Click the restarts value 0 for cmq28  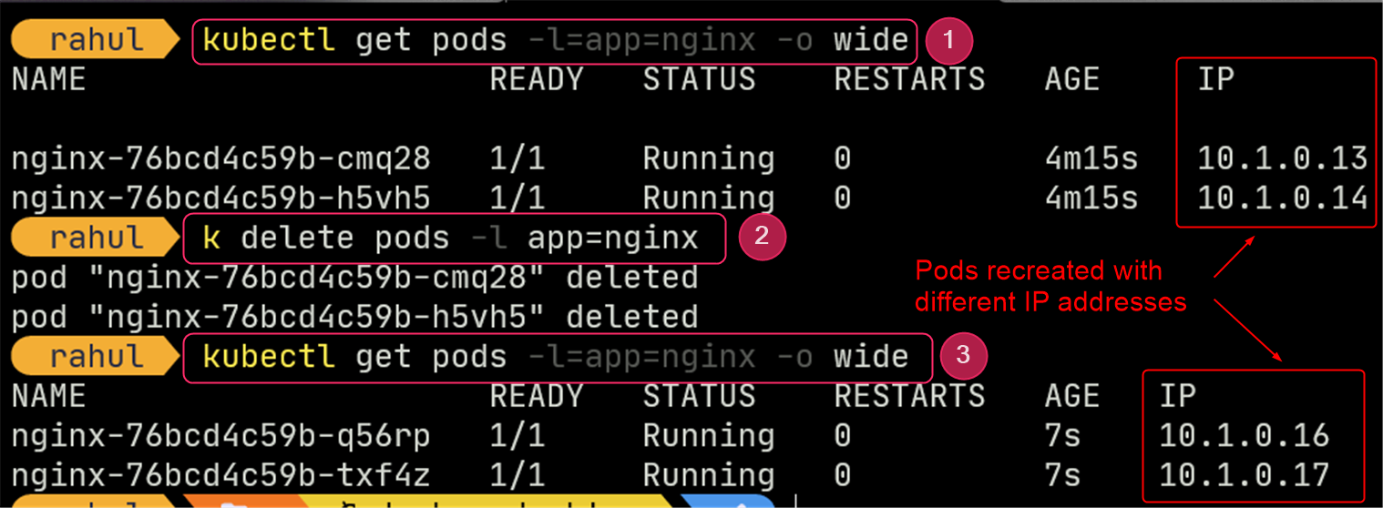(x=843, y=159)
